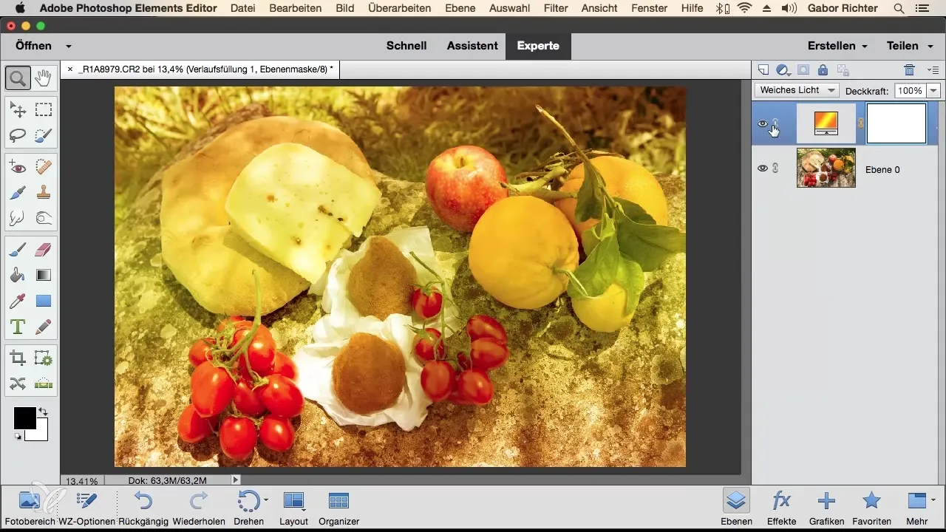Screen dimensions: 946x532
Task: Click the Wiederholen redo button
Action: tap(199, 508)
